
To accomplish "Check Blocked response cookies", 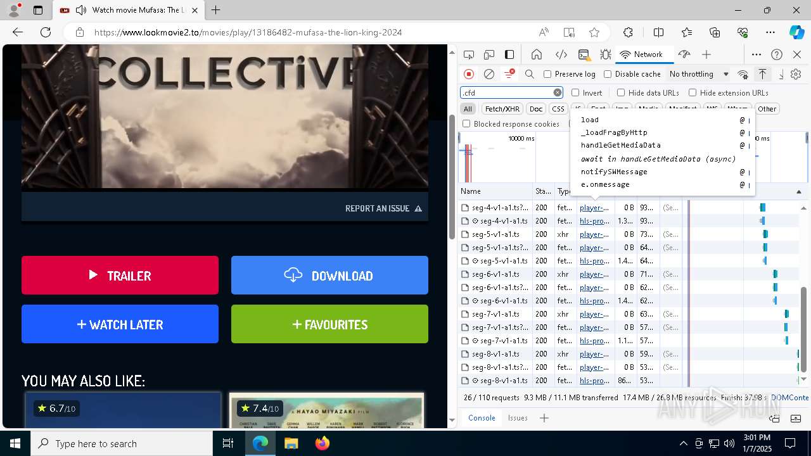I will click(x=467, y=124).
